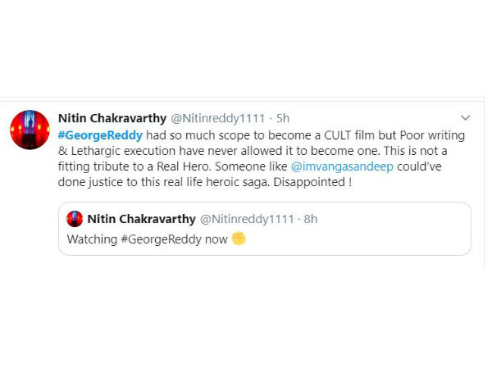Screen dimensions: 492x369
Task: Click the word "Disappointed !" in tweet
Action: (x=312, y=182)
